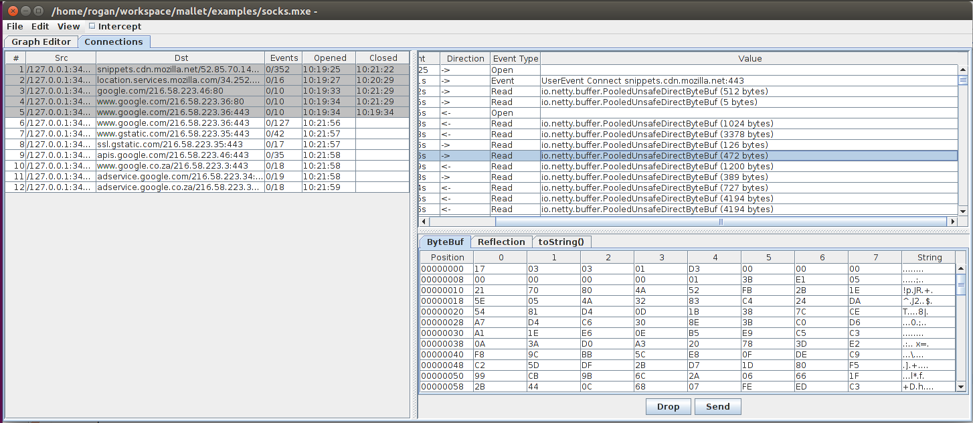Switch to the Reflection tab
The width and height of the screenshot is (973, 423).
[x=501, y=242]
